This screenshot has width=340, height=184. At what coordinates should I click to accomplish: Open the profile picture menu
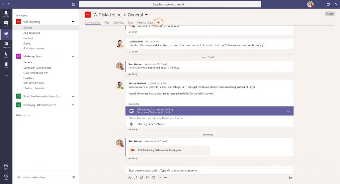click(x=310, y=4)
